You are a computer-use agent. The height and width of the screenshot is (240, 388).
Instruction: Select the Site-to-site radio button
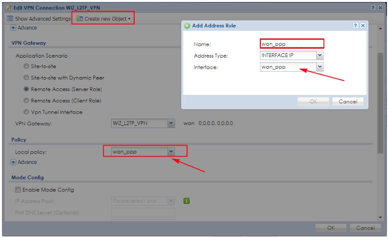tap(26, 66)
